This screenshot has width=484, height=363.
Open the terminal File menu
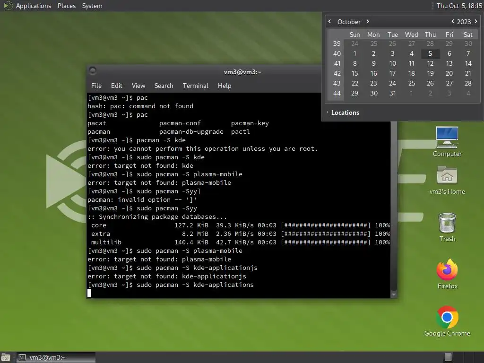[x=96, y=86]
